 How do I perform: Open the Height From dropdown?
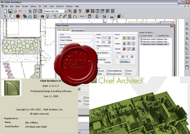coord(109,38)
